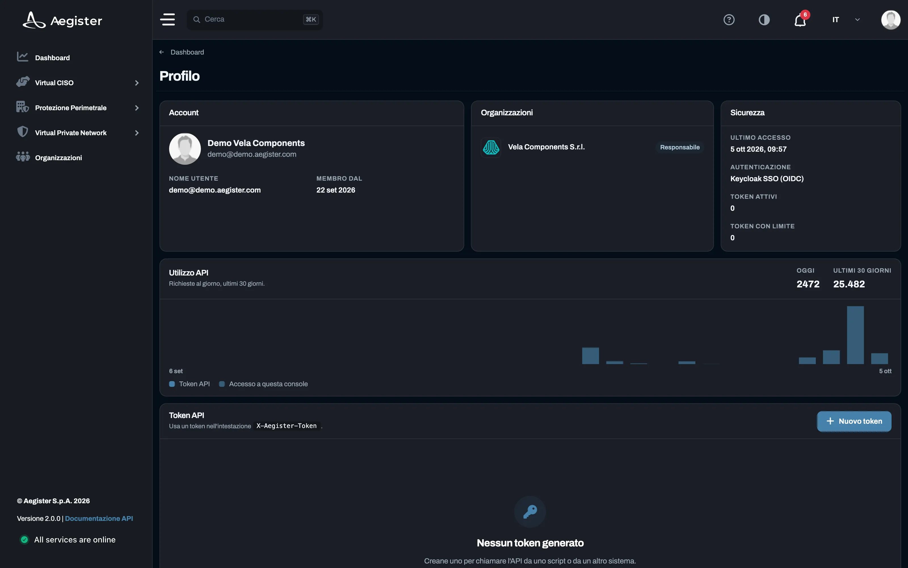
Task: Click the Dashboard breadcrumb link
Action: coord(187,52)
